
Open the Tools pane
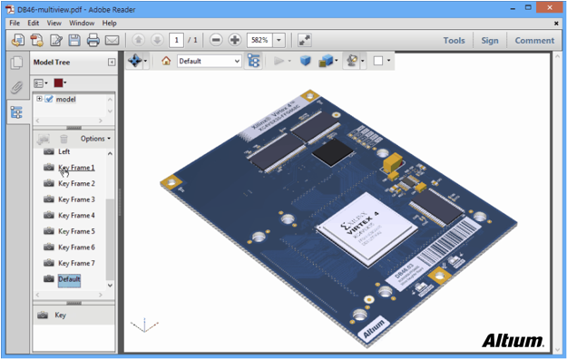point(455,40)
